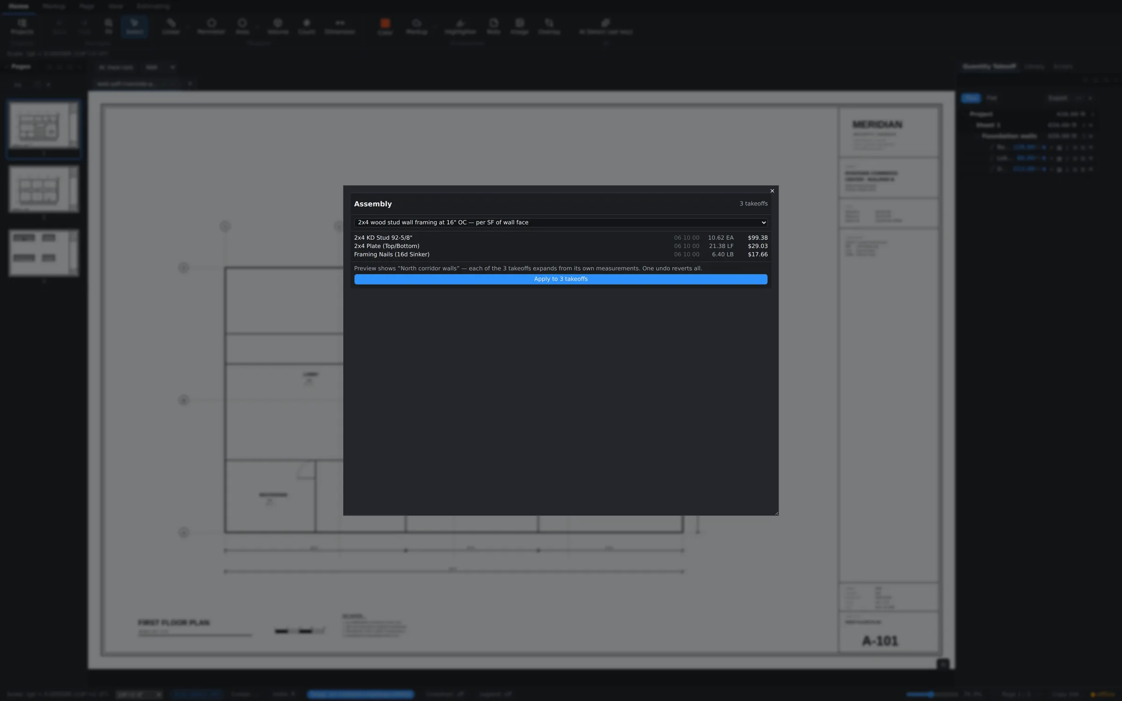Open the 2x4 wood stud wall framing assembly dropdown

pos(561,222)
